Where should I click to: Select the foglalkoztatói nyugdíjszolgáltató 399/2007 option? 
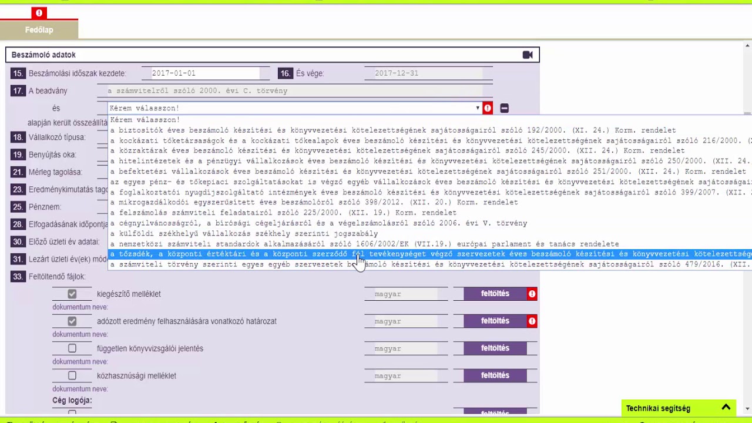(430, 192)
